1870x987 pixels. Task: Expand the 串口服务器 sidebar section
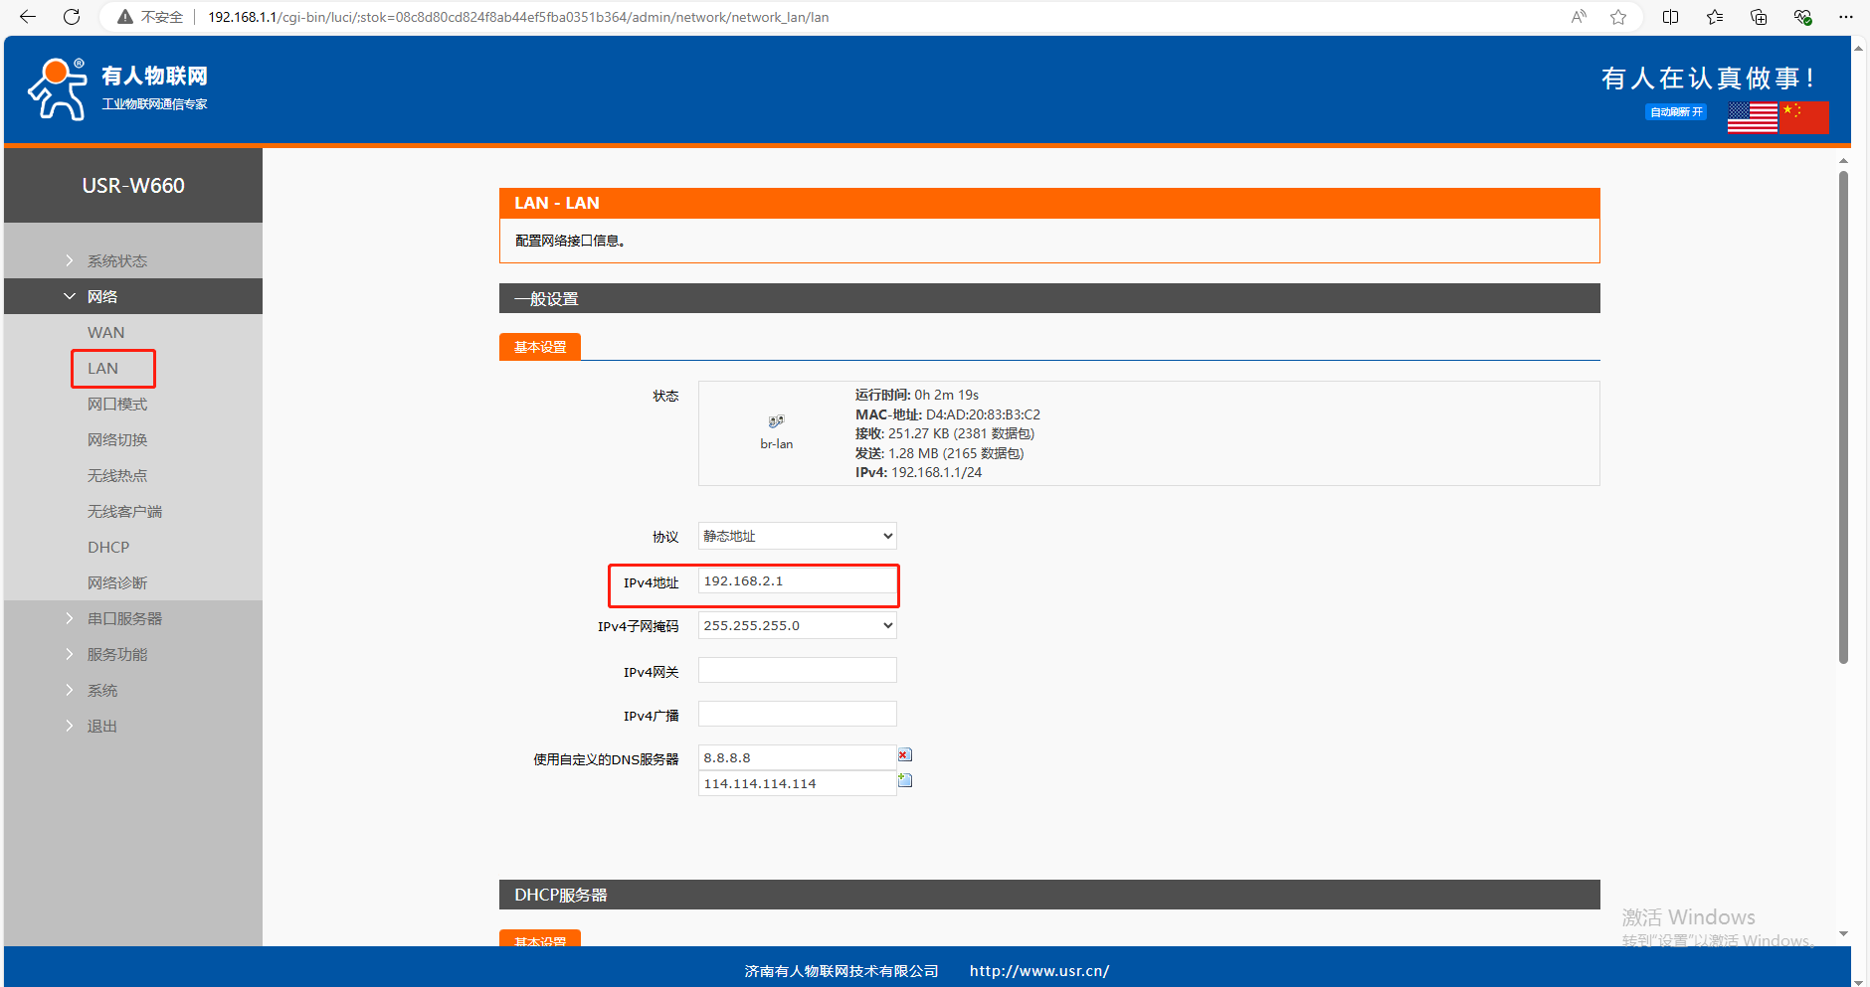(x=124, y=618)
